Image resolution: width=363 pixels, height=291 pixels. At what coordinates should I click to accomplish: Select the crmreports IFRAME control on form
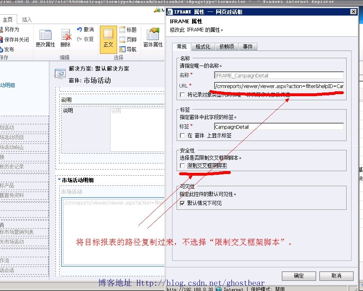point(113,232)
